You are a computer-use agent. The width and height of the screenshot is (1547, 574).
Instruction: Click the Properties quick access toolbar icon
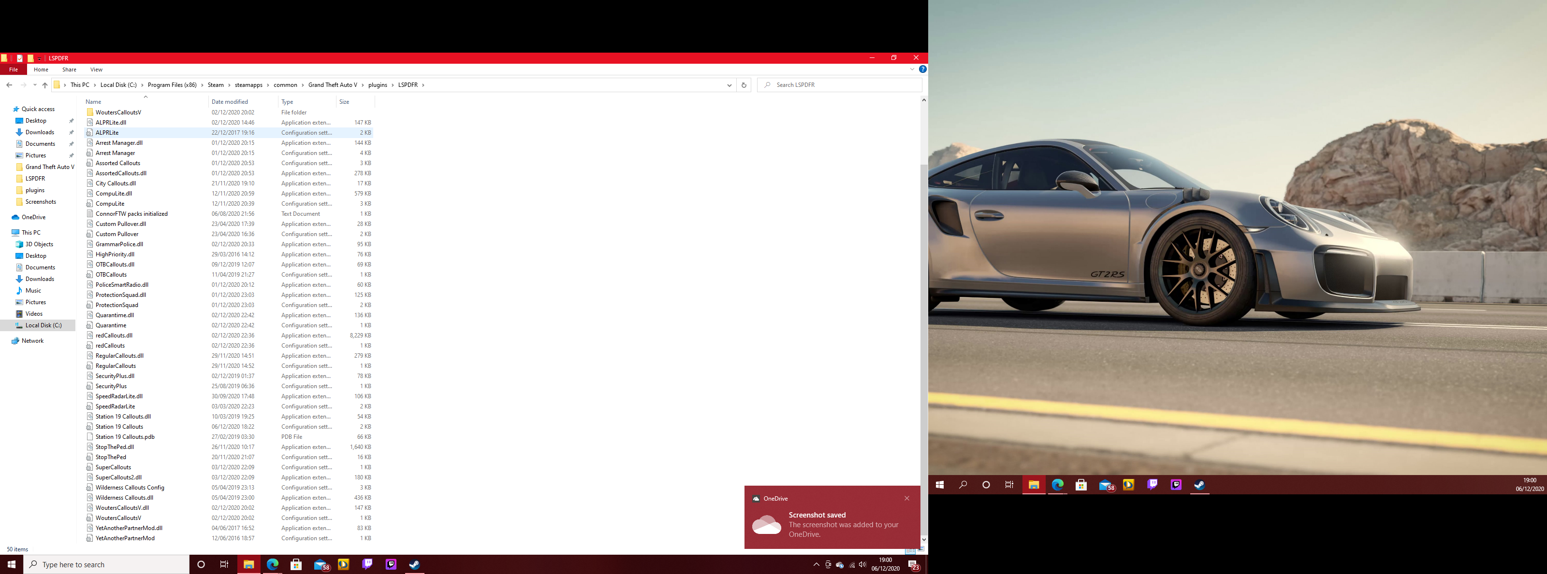click(20, 58)
